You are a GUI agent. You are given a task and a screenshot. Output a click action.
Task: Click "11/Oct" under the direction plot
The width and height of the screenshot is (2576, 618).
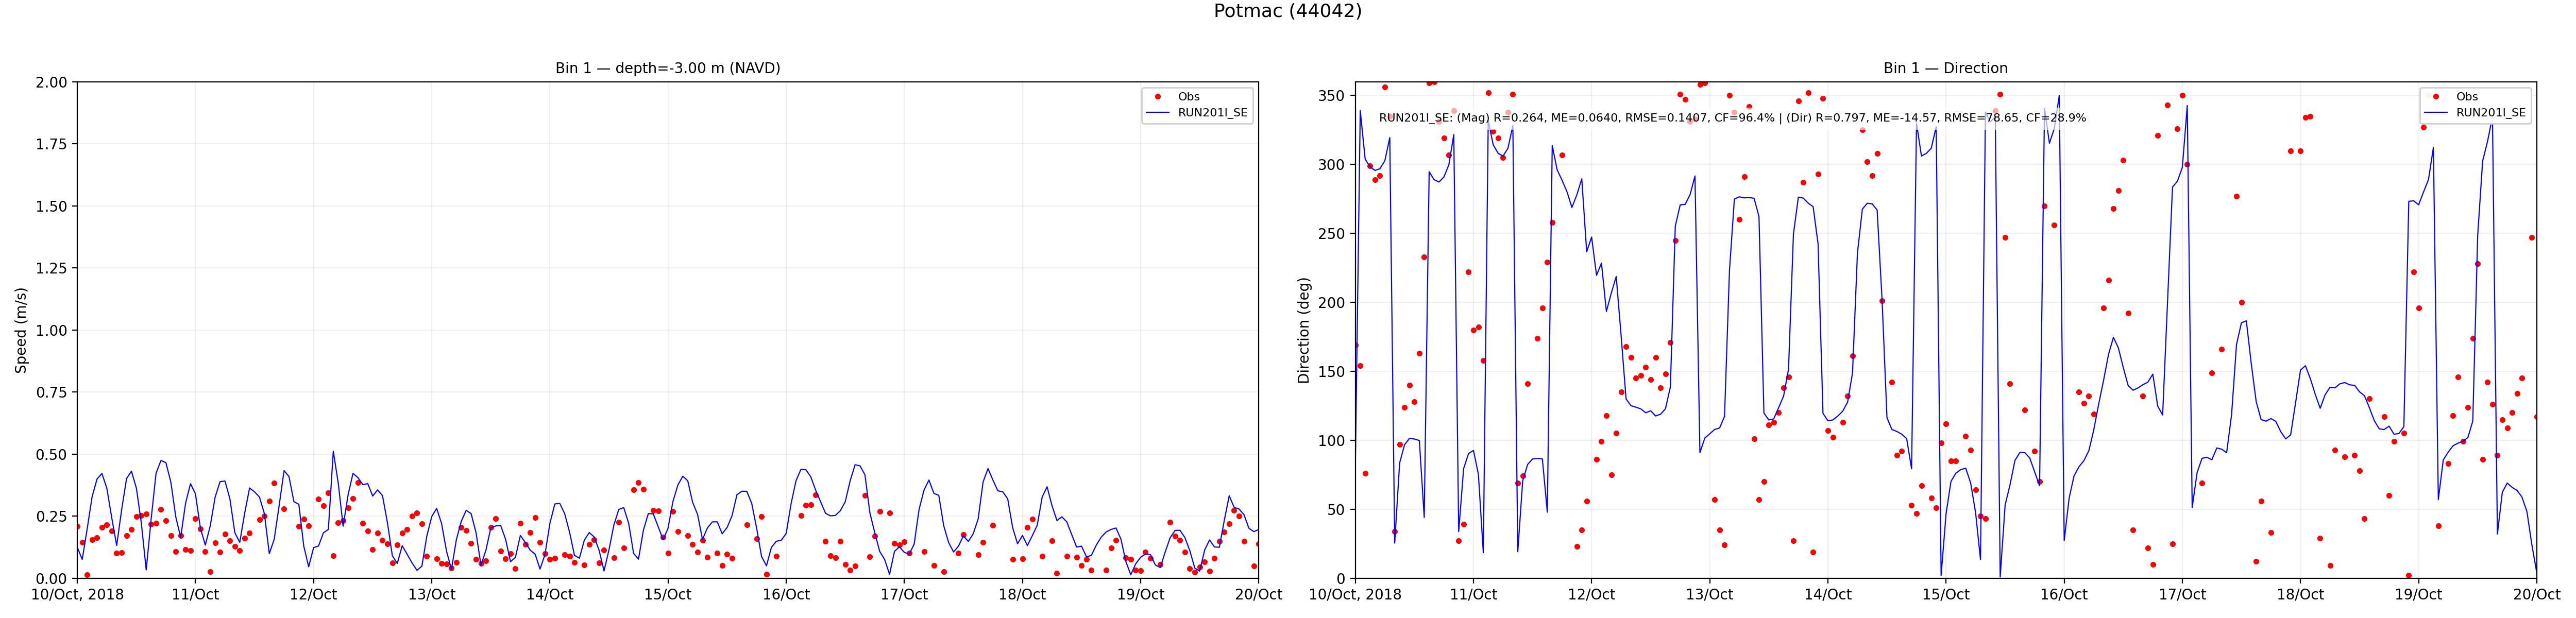(x=1473, y=595)
